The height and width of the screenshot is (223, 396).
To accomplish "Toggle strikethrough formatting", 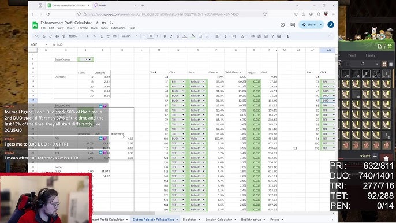I will tap(178, 36).
